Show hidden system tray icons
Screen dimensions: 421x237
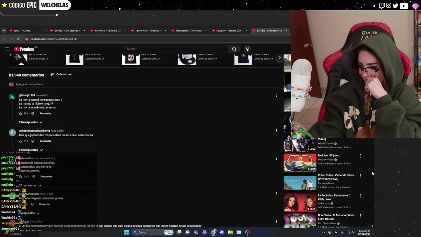pos(323,232)
